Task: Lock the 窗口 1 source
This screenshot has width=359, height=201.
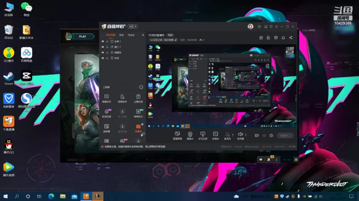Action: pos(107,47)
